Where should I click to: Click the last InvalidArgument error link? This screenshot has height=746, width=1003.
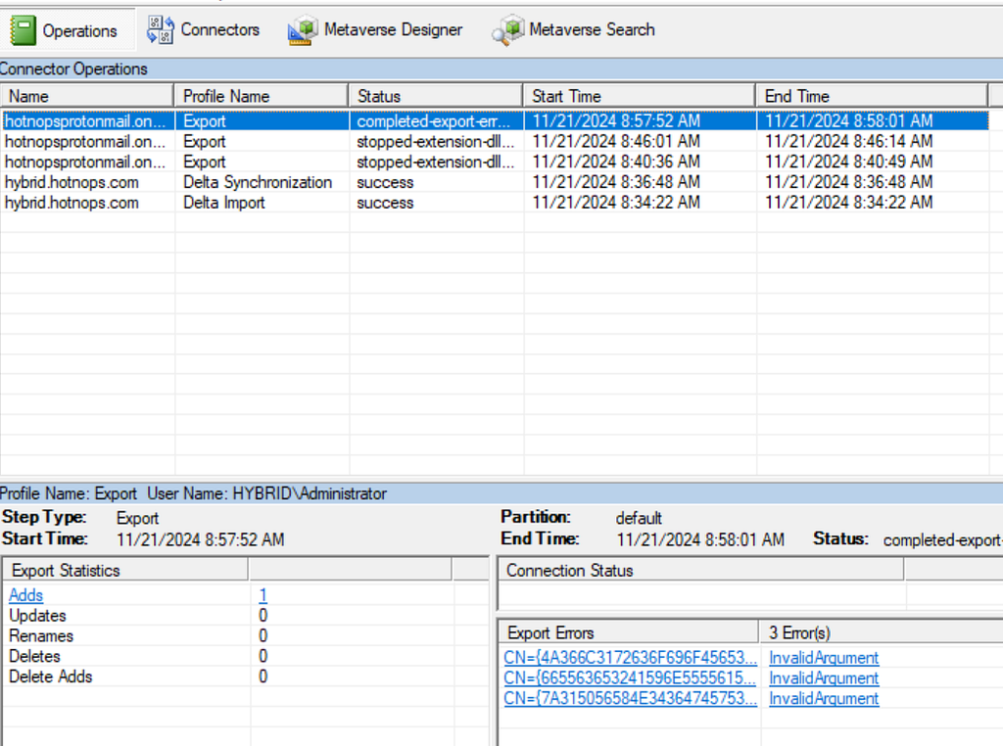(x=824, y=699)
